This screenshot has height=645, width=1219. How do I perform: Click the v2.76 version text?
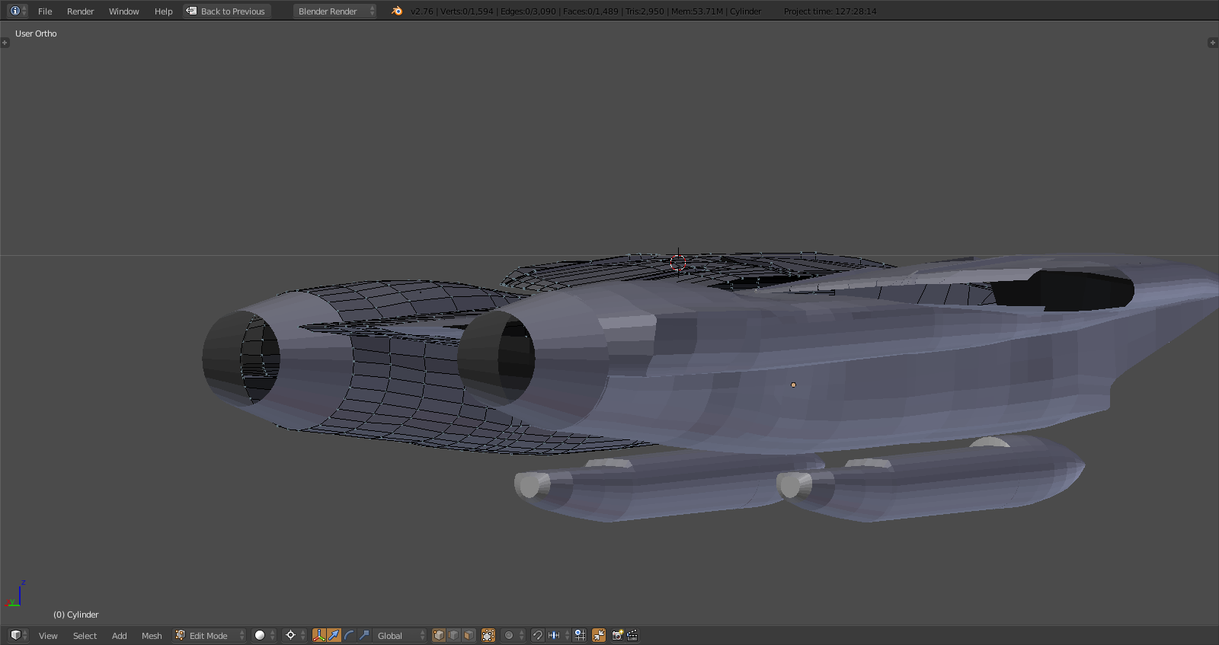click(x=422, y=11)
